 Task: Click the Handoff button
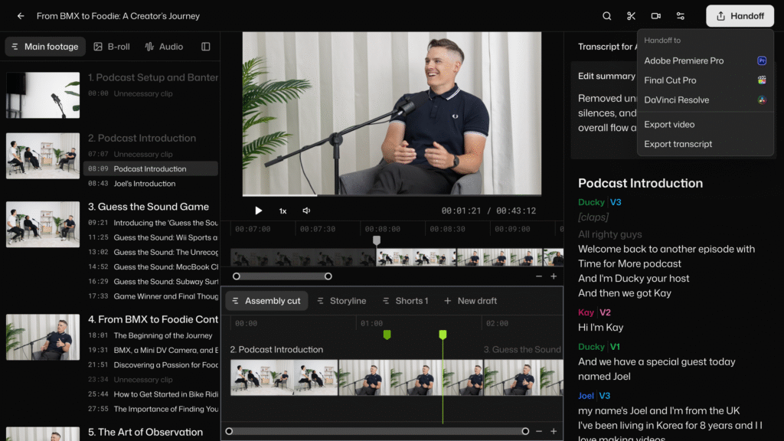click(x=739, y=15)
